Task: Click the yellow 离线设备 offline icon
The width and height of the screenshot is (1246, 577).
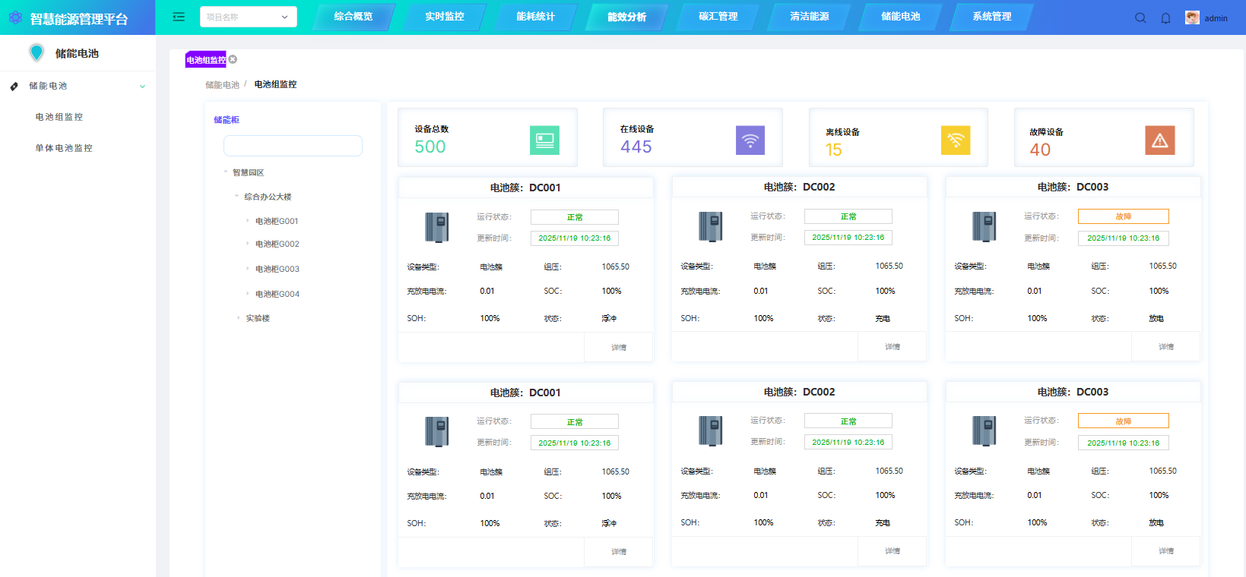Action: click(x=956, y=140)
